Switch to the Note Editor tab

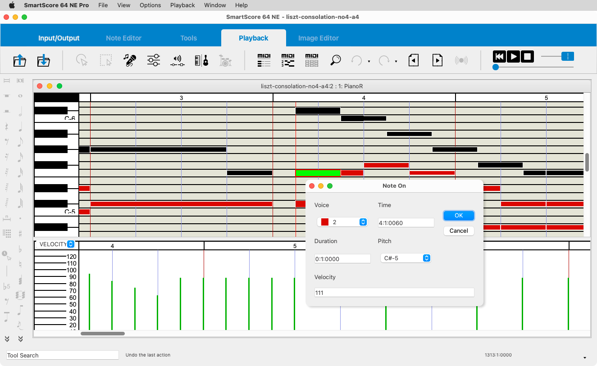123,38
